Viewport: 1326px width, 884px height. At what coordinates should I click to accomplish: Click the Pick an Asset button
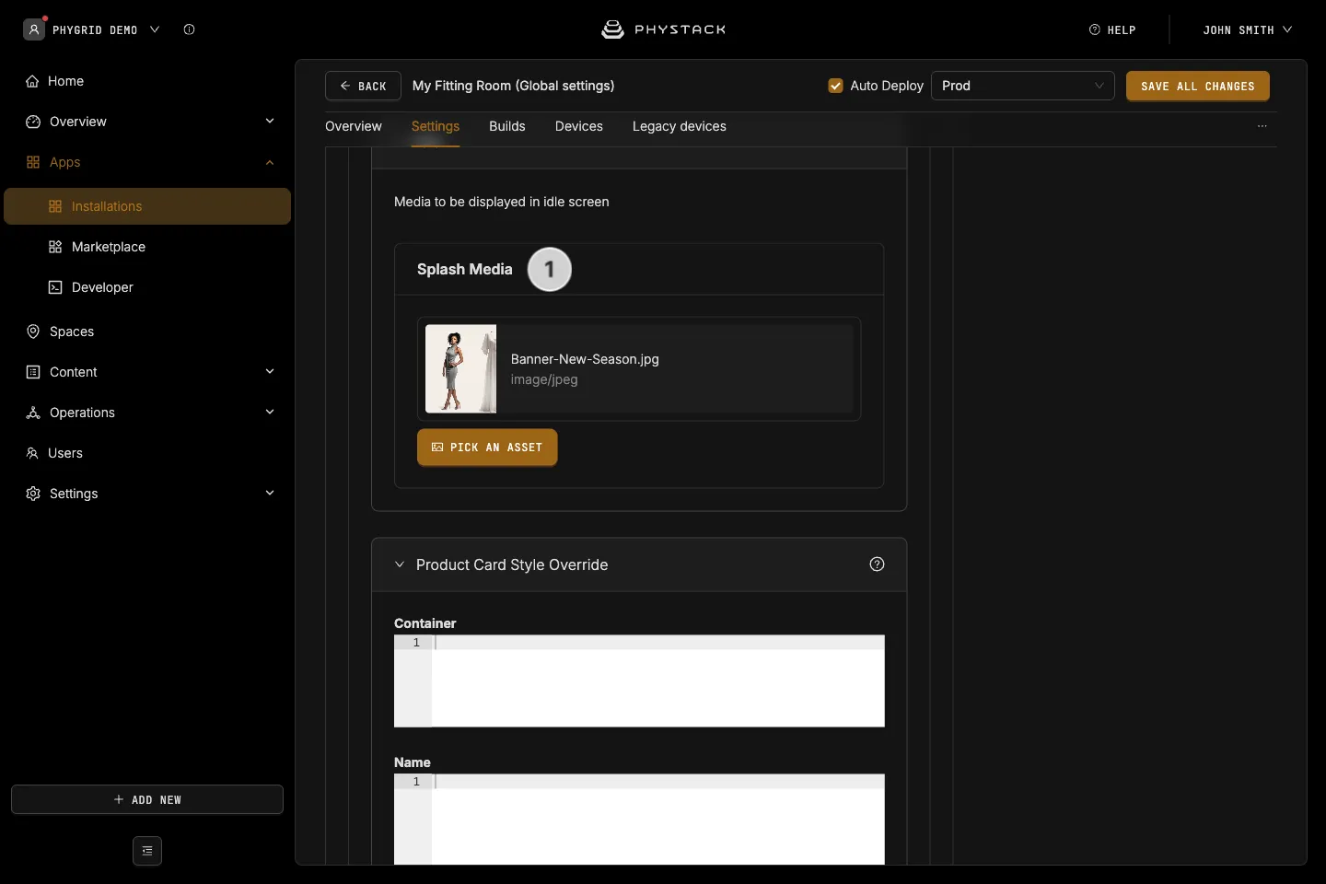tap(487, 448)
